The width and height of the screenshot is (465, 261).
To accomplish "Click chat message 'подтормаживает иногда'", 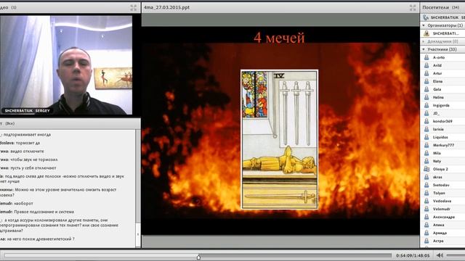I will click(27, 135).
